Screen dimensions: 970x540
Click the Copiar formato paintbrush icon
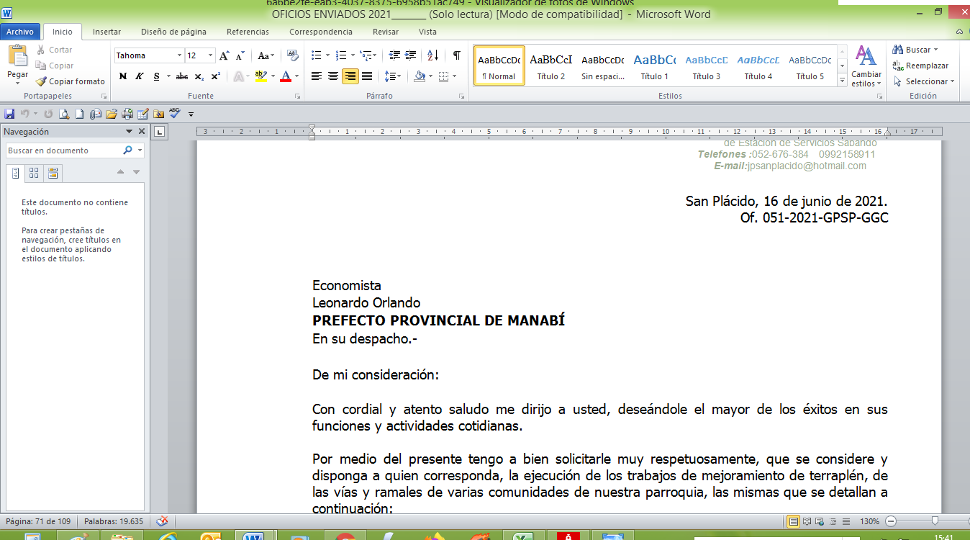pyautogui.click(x=42, y=81)
